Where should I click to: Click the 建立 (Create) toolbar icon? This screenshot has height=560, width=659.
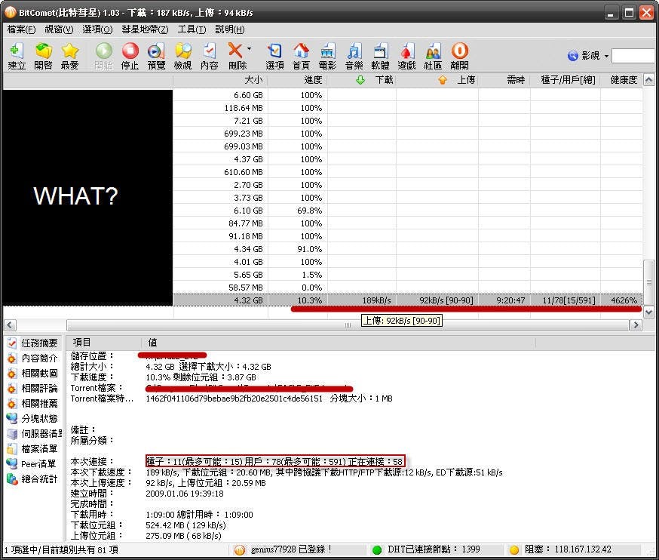[17, 55]
